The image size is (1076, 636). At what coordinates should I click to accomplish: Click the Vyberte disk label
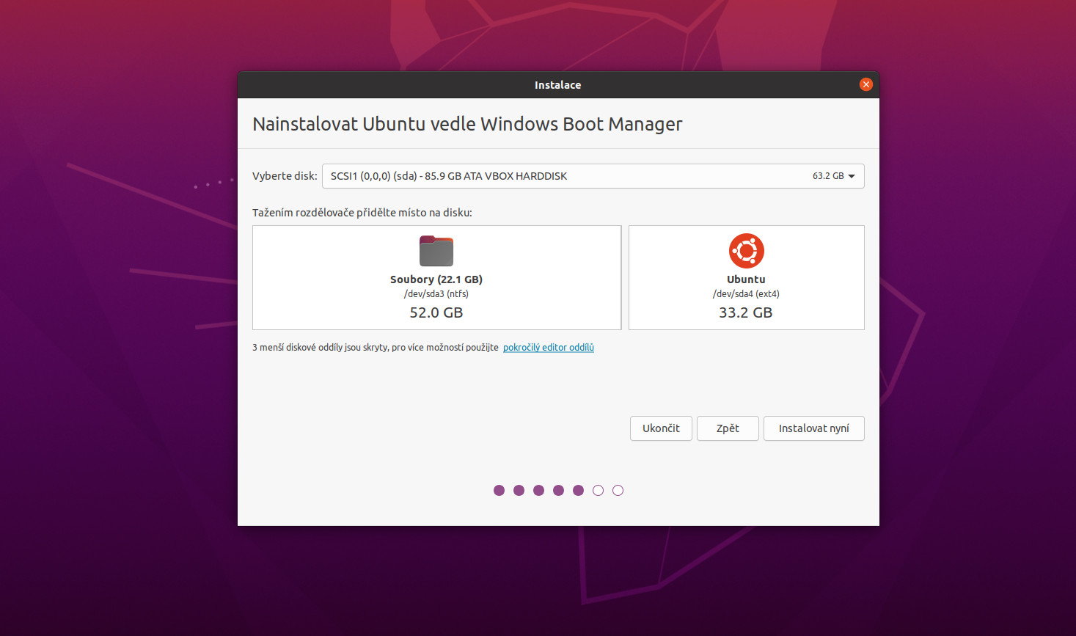coord(285,176)
